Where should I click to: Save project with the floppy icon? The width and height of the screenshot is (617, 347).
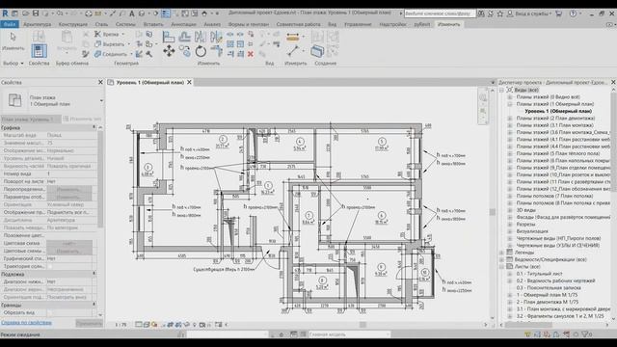tap(36, 13)
